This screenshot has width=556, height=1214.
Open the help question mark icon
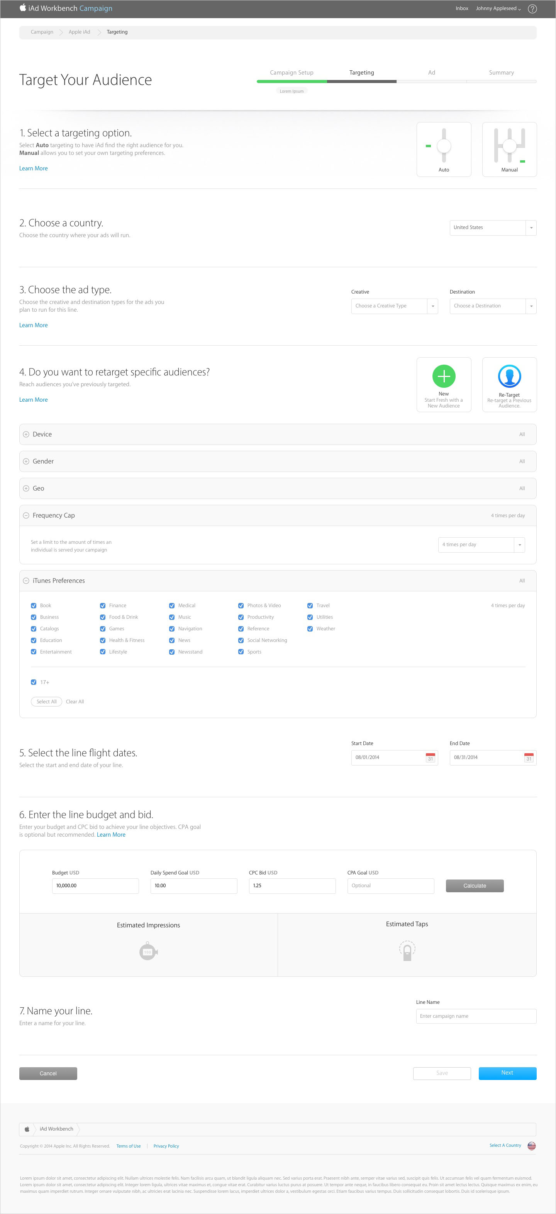pos(532,9)
